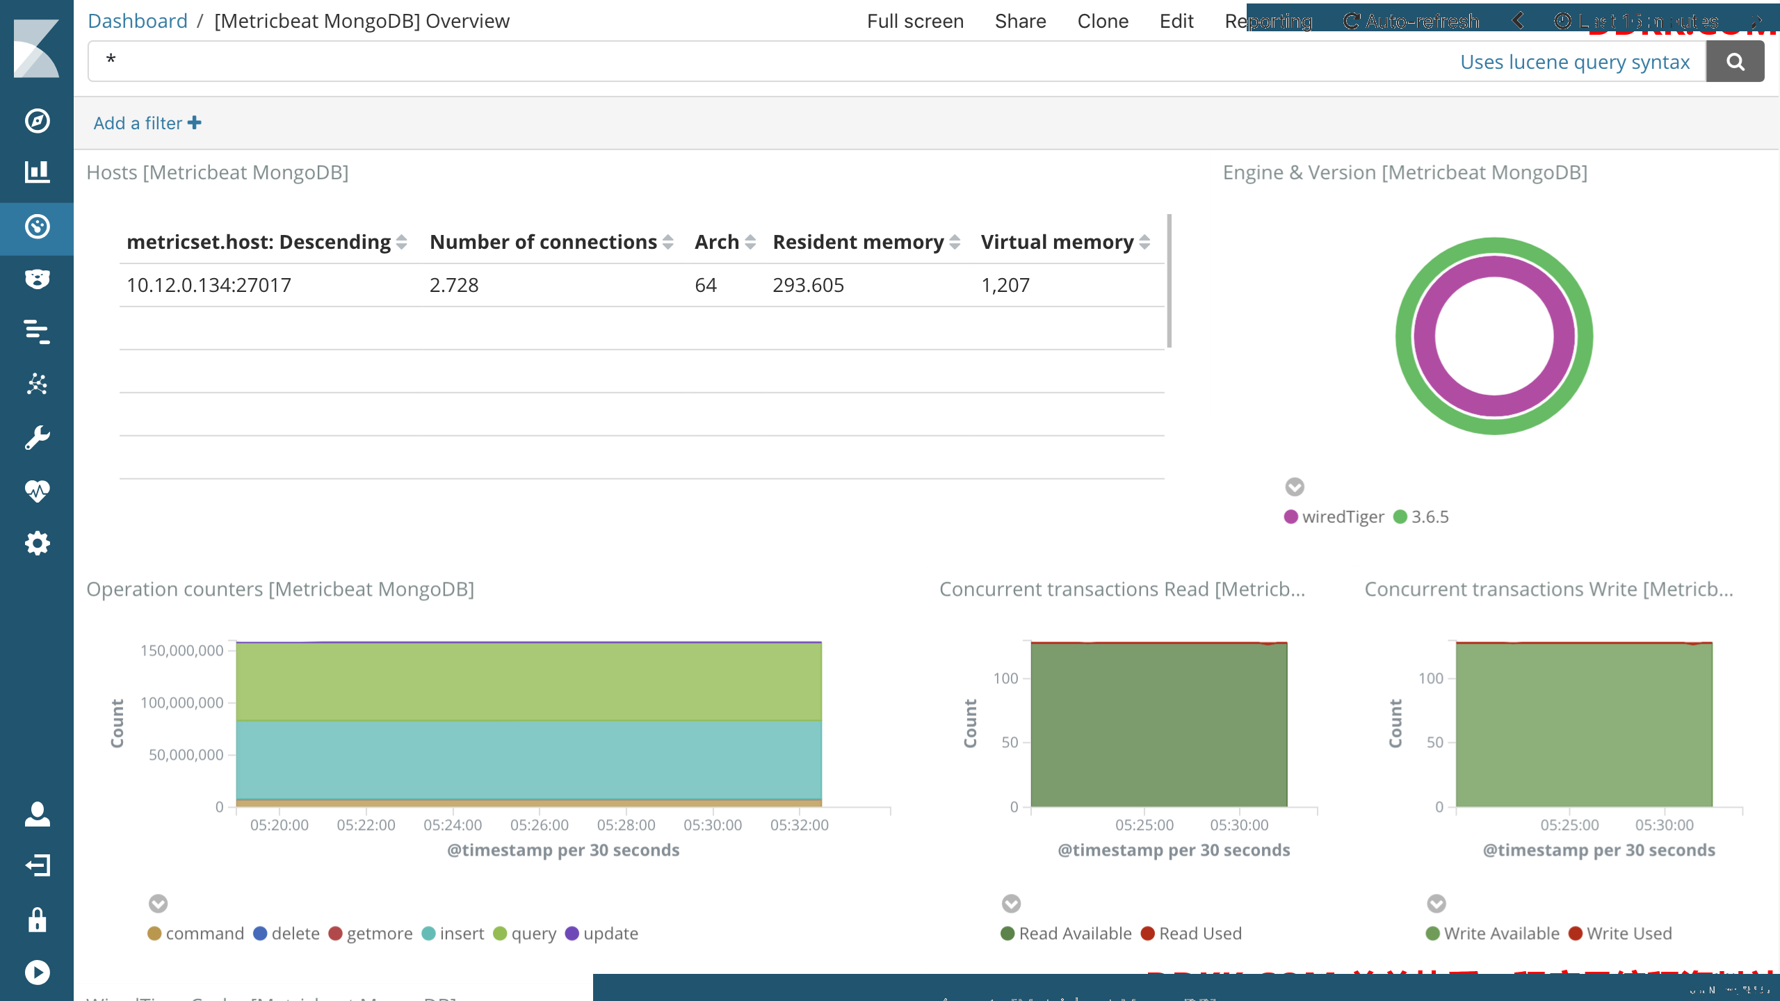
Task: Open the Timelion lines icon
Action: click(x=37, y=332)
